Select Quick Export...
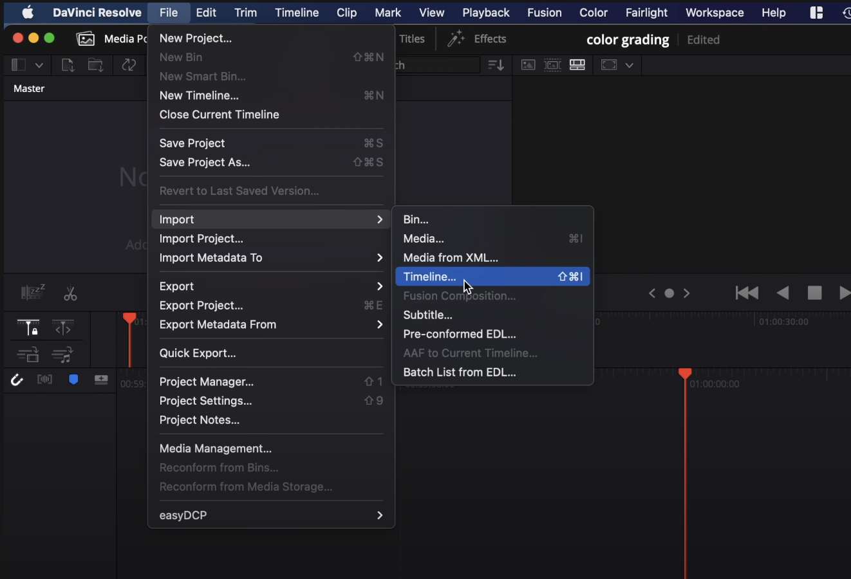851x579 pixels. (271, 353)
